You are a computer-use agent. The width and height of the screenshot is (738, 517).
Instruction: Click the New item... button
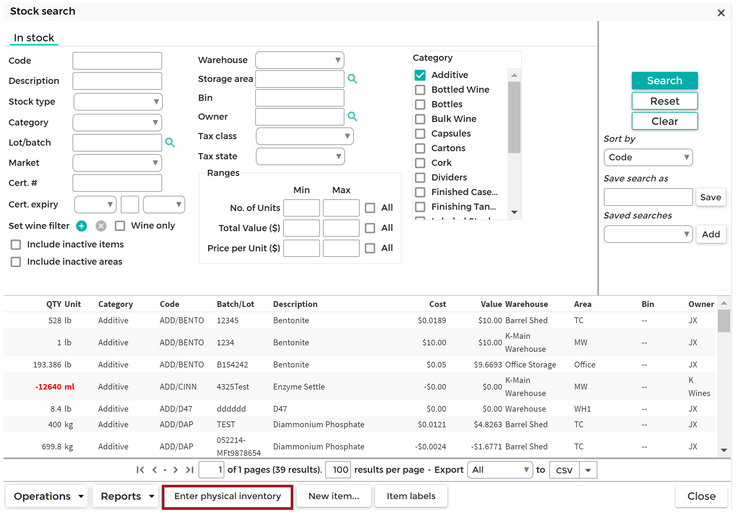(x=334, y=496)
